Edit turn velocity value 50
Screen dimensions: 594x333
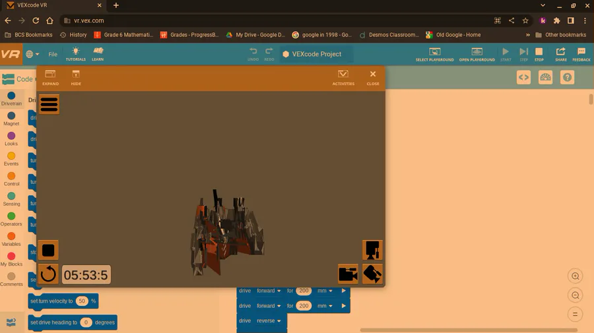pos(82,301)
